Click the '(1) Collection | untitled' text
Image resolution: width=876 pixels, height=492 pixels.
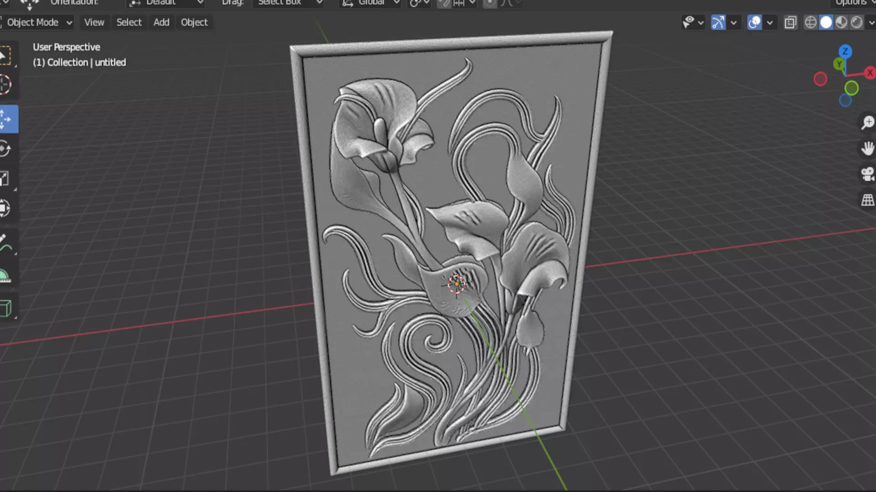click(79, 62)
